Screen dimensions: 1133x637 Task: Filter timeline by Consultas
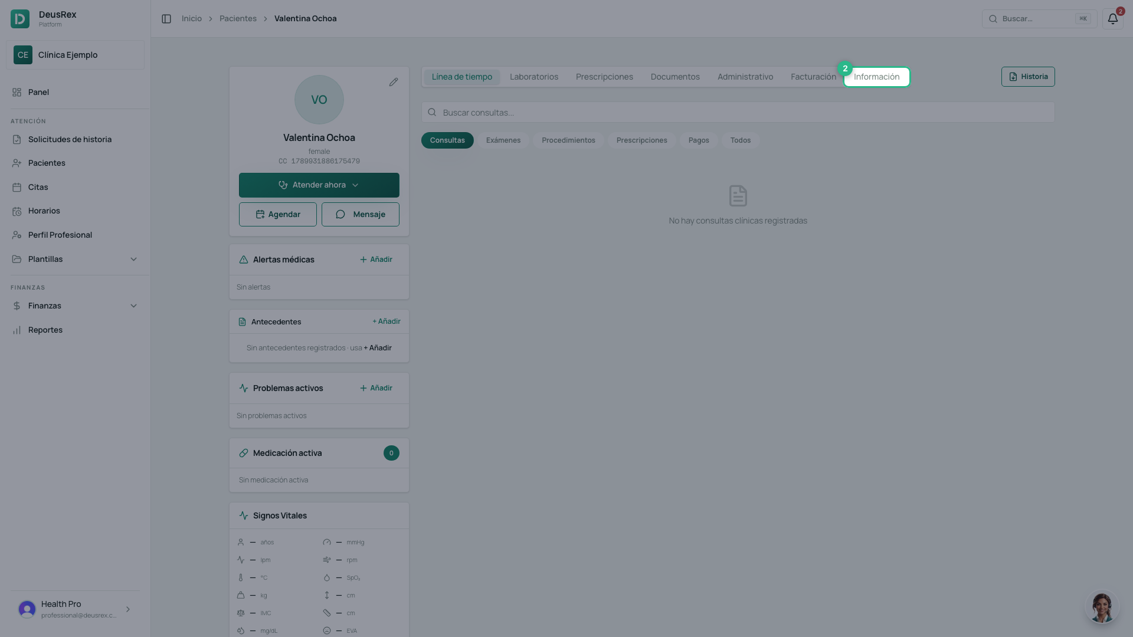(447, 140)
